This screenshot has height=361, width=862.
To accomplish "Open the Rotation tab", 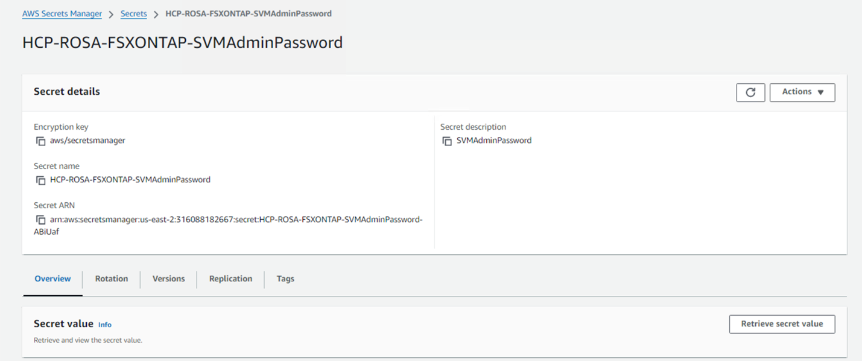I will (x=112, y=279).
